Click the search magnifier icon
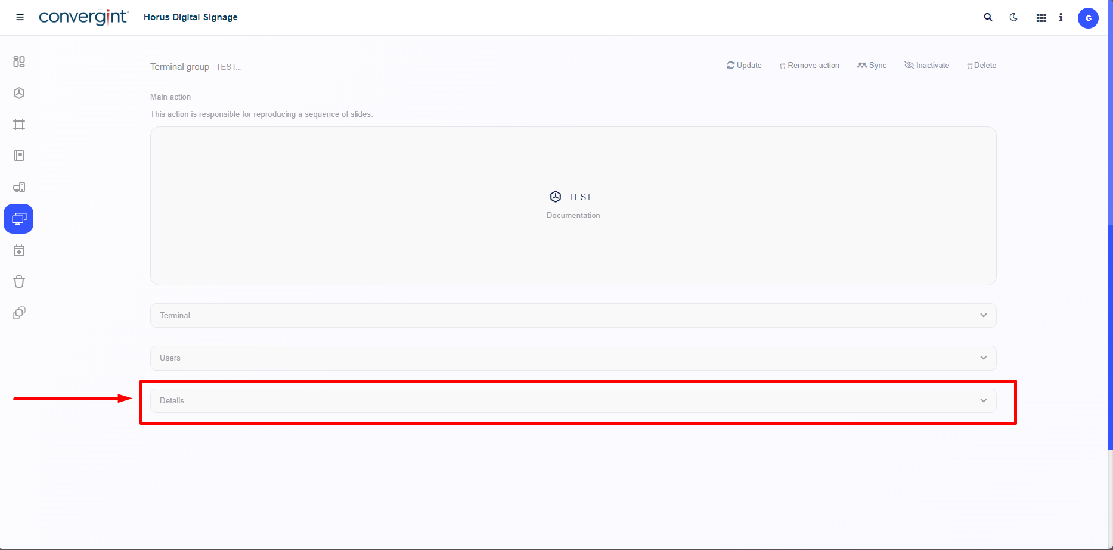Viewport: 1113px width, 550px height. (x=988, y=17)
